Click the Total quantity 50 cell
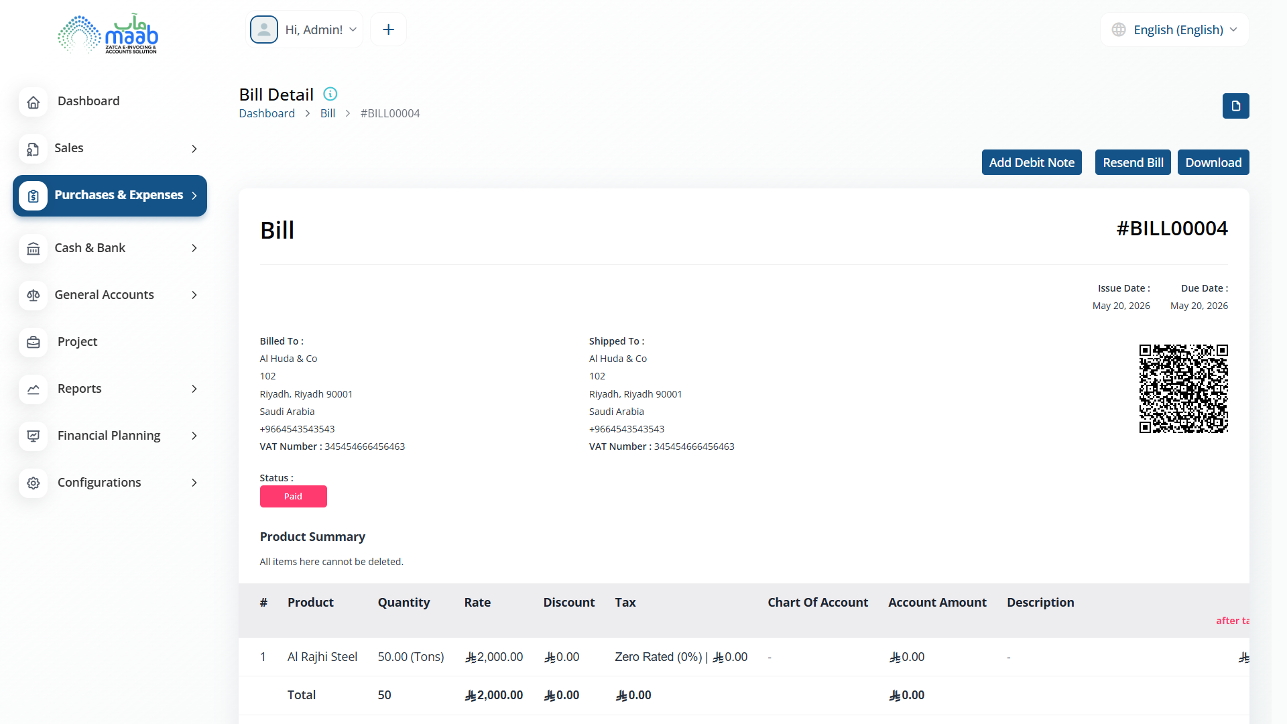1287x724 pixels. [x=384, y=695]
